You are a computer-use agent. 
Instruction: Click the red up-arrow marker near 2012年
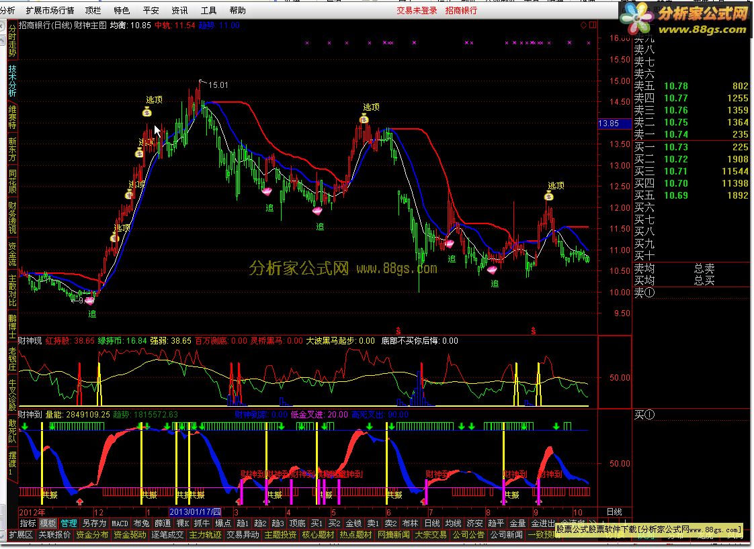[80, 502]
